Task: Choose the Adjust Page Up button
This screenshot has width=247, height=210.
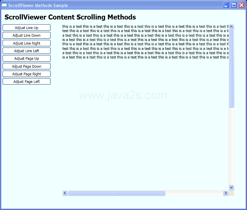Action: (x=26, y=58)
